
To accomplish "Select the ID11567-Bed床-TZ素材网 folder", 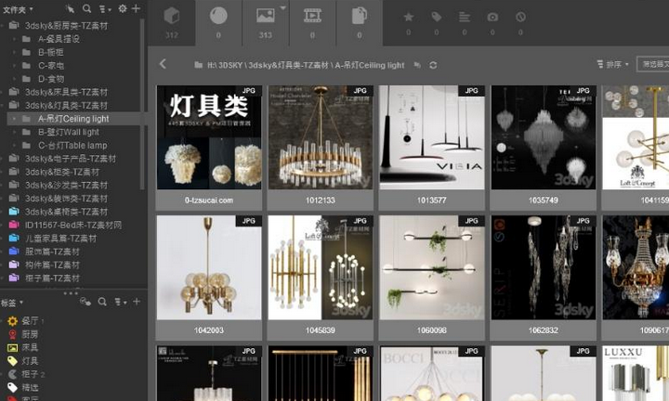I will pyautogui.click(x=73, y=225).
